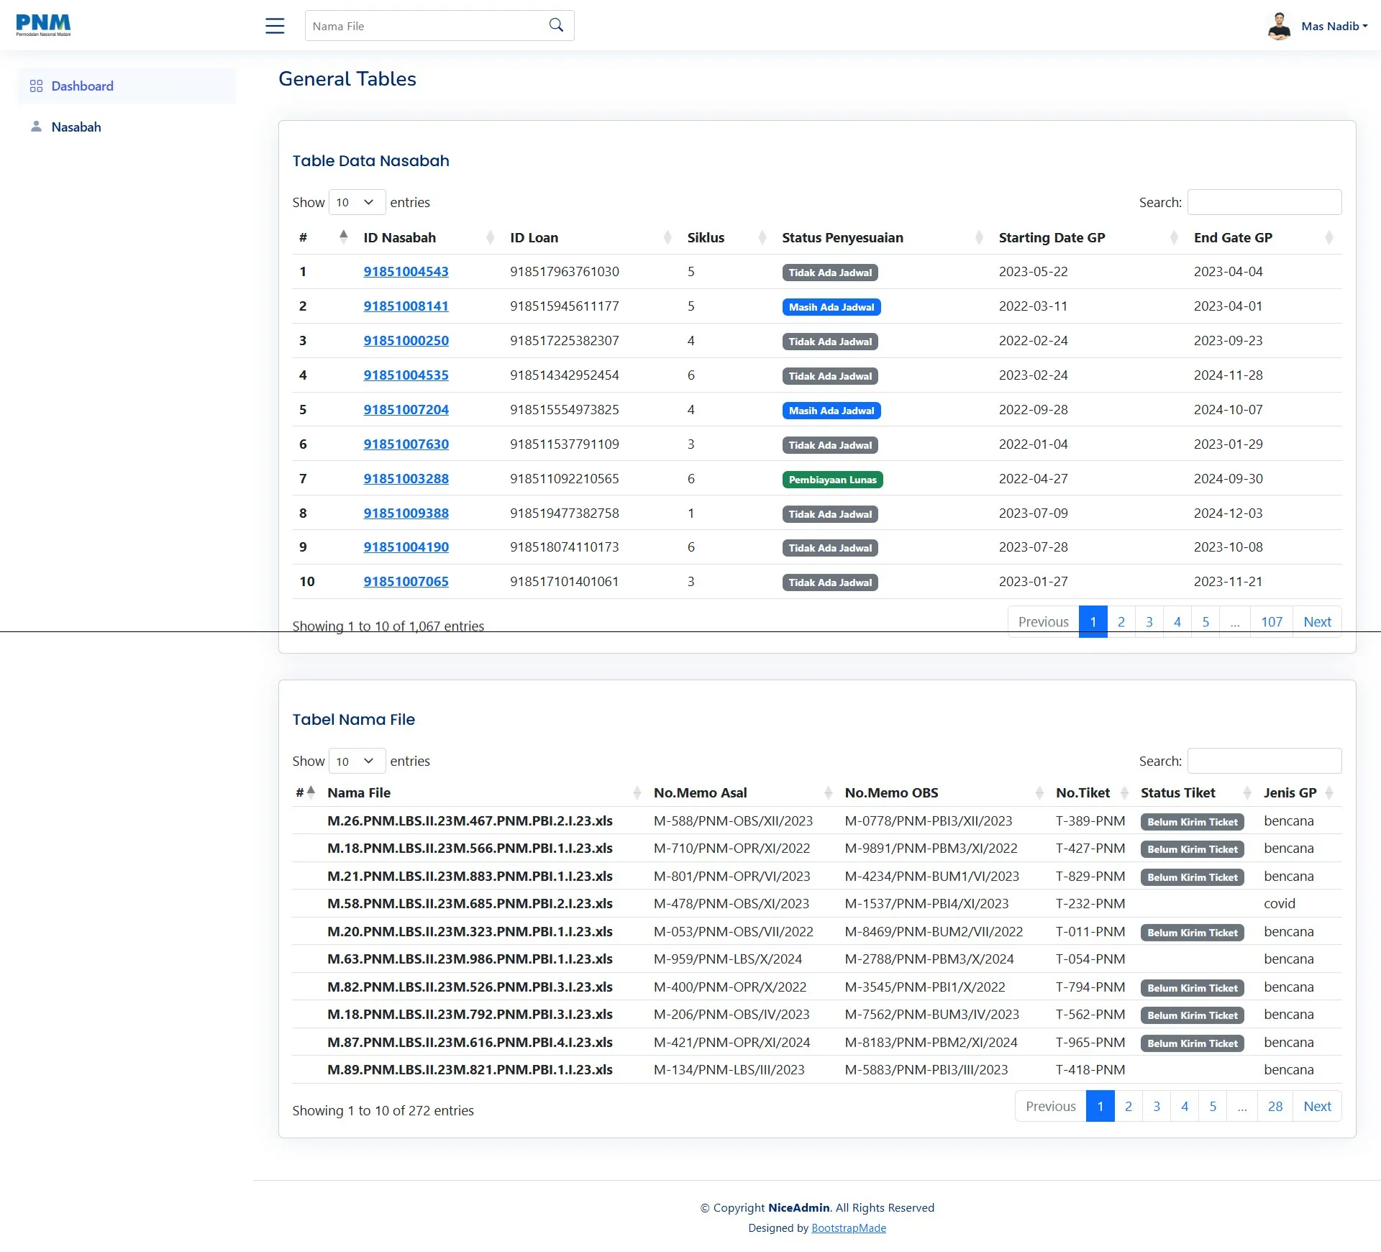Open Nasabah in sidebar

tap(127, 127)
